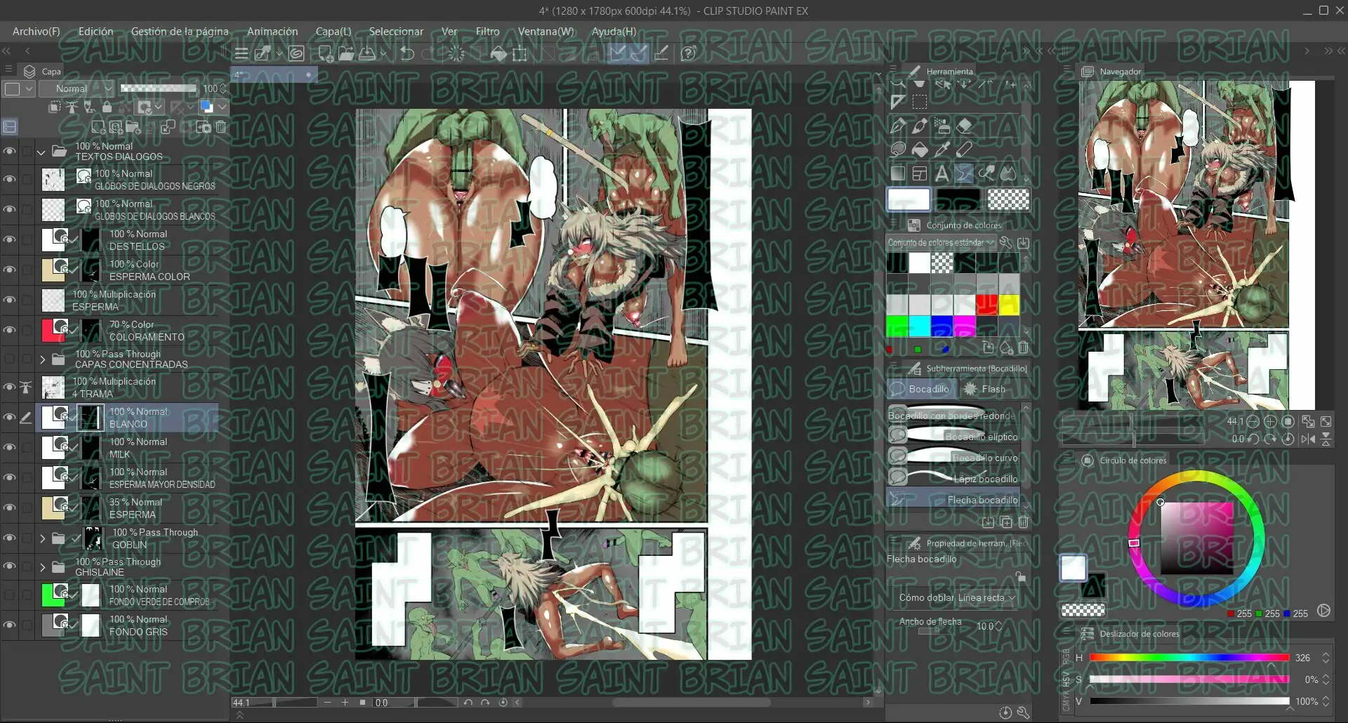1348x723 pixels.
Task: Open the Capa(L) menu
Action: [333, 32]
